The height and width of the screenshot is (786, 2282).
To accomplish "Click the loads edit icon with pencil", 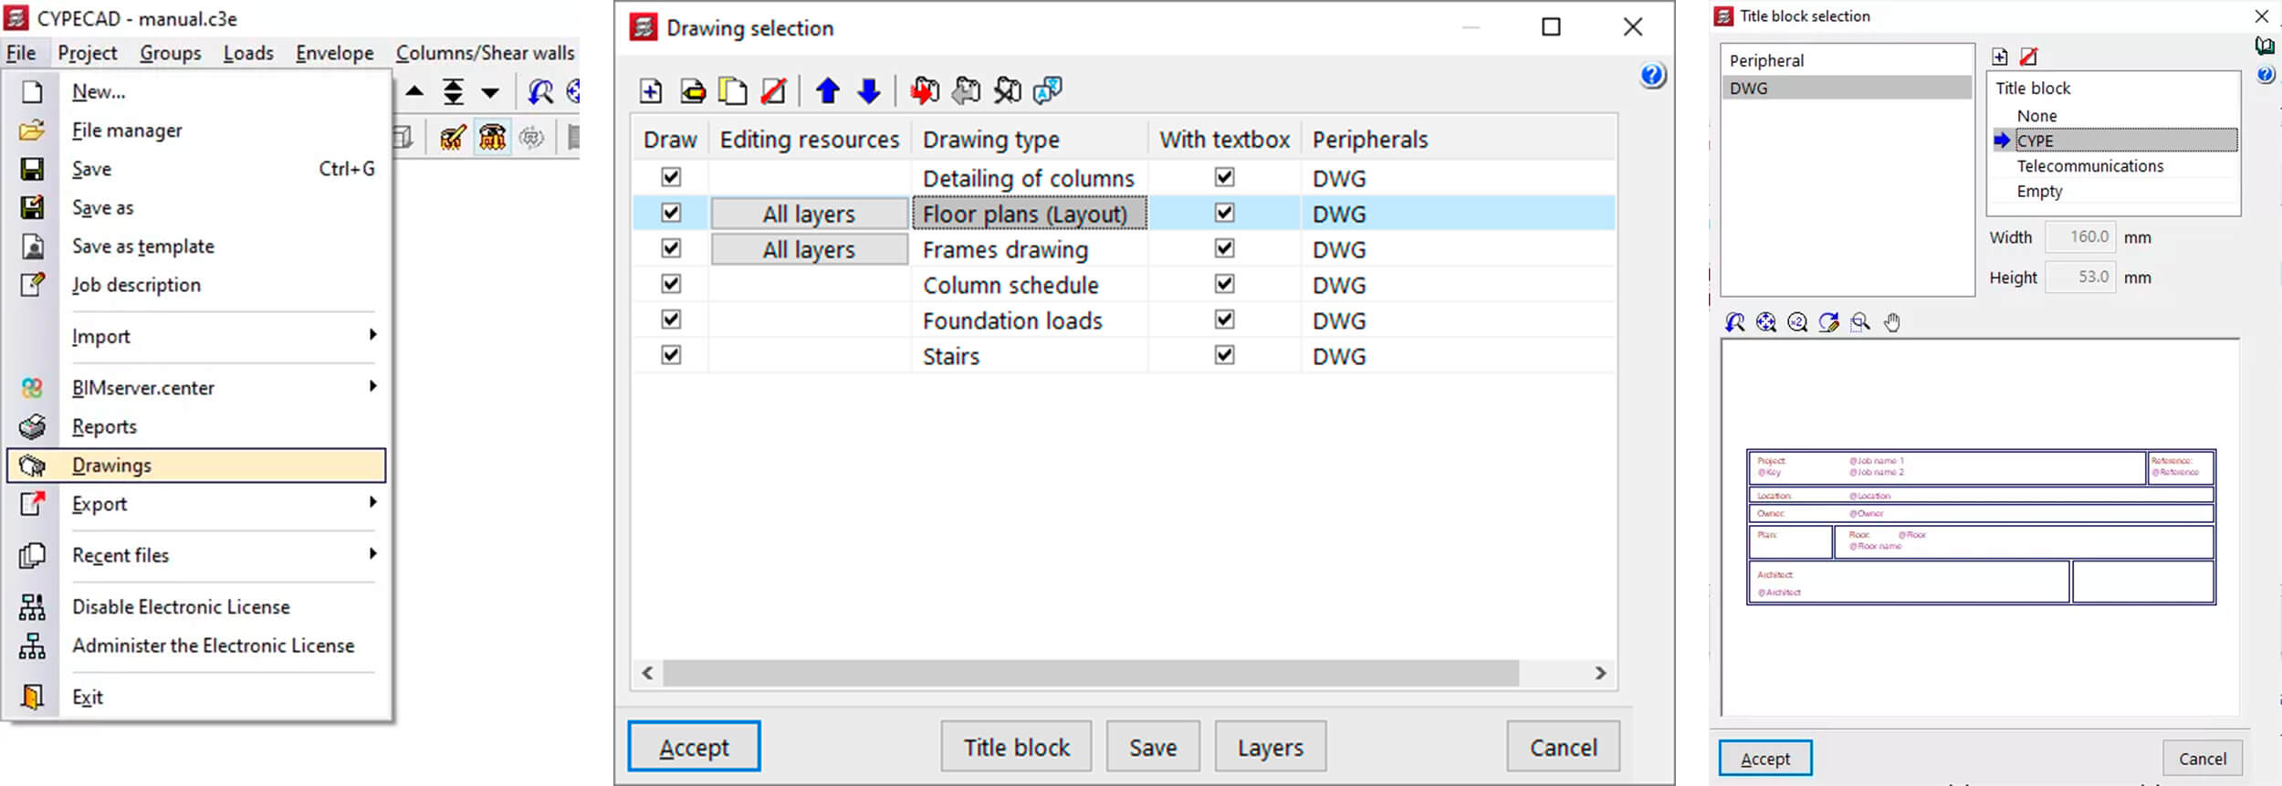I will click(x=453, y=138).
